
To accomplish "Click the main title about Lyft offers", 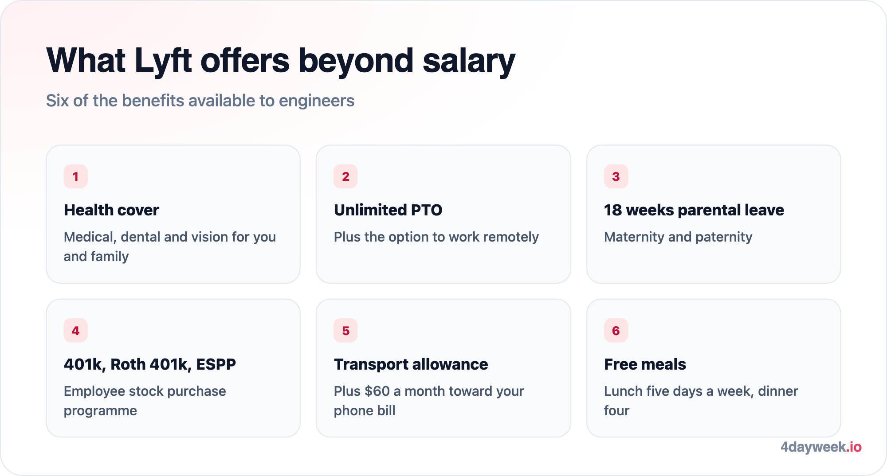I will pyautogui.click(x=281, y=61).
